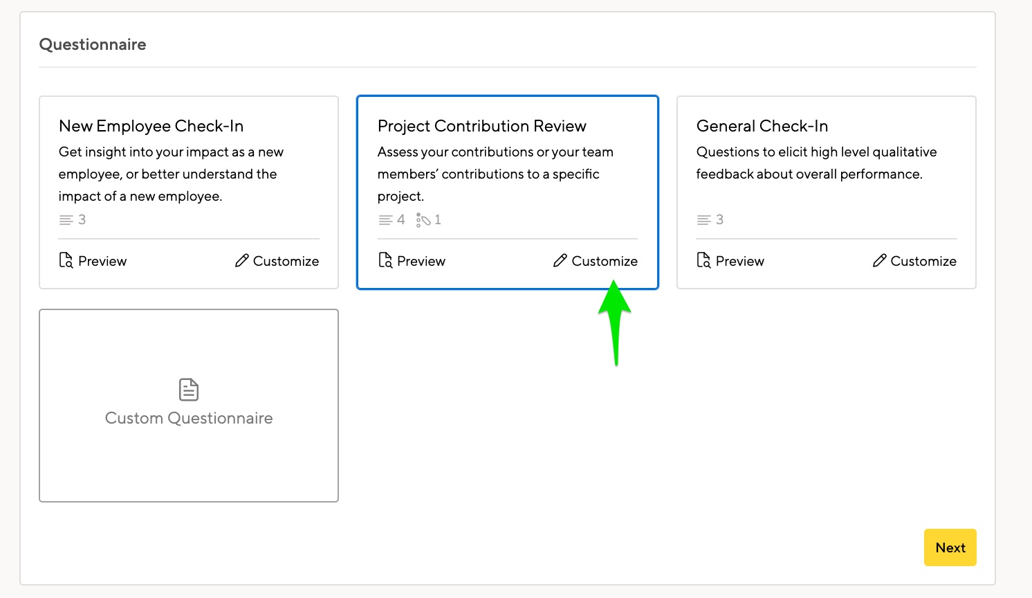The image size is (1032, 598).
Task: Click the Preview magnifier icon on General Check-In
Action: point(703,260)
